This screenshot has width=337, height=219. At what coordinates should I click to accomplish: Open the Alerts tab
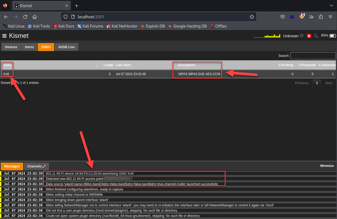pos(29,47)
